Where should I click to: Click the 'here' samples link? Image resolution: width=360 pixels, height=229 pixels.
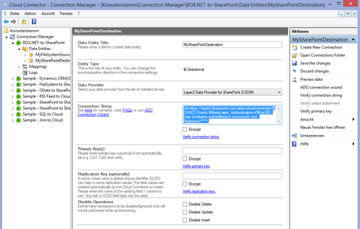(88, 110)
